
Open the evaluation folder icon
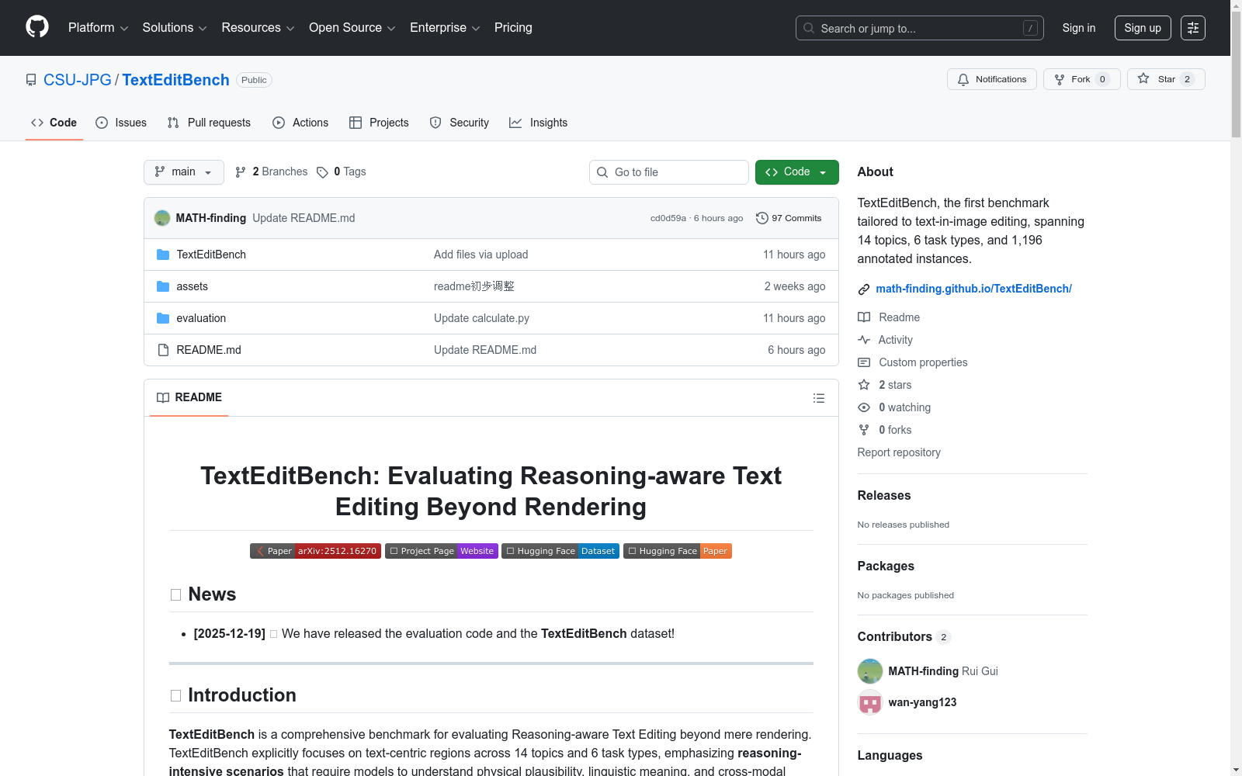(x=163, y=318)
